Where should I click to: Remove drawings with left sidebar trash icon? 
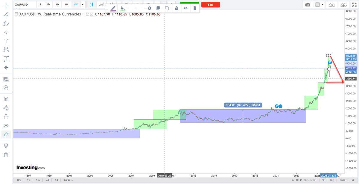pos(6,155)
